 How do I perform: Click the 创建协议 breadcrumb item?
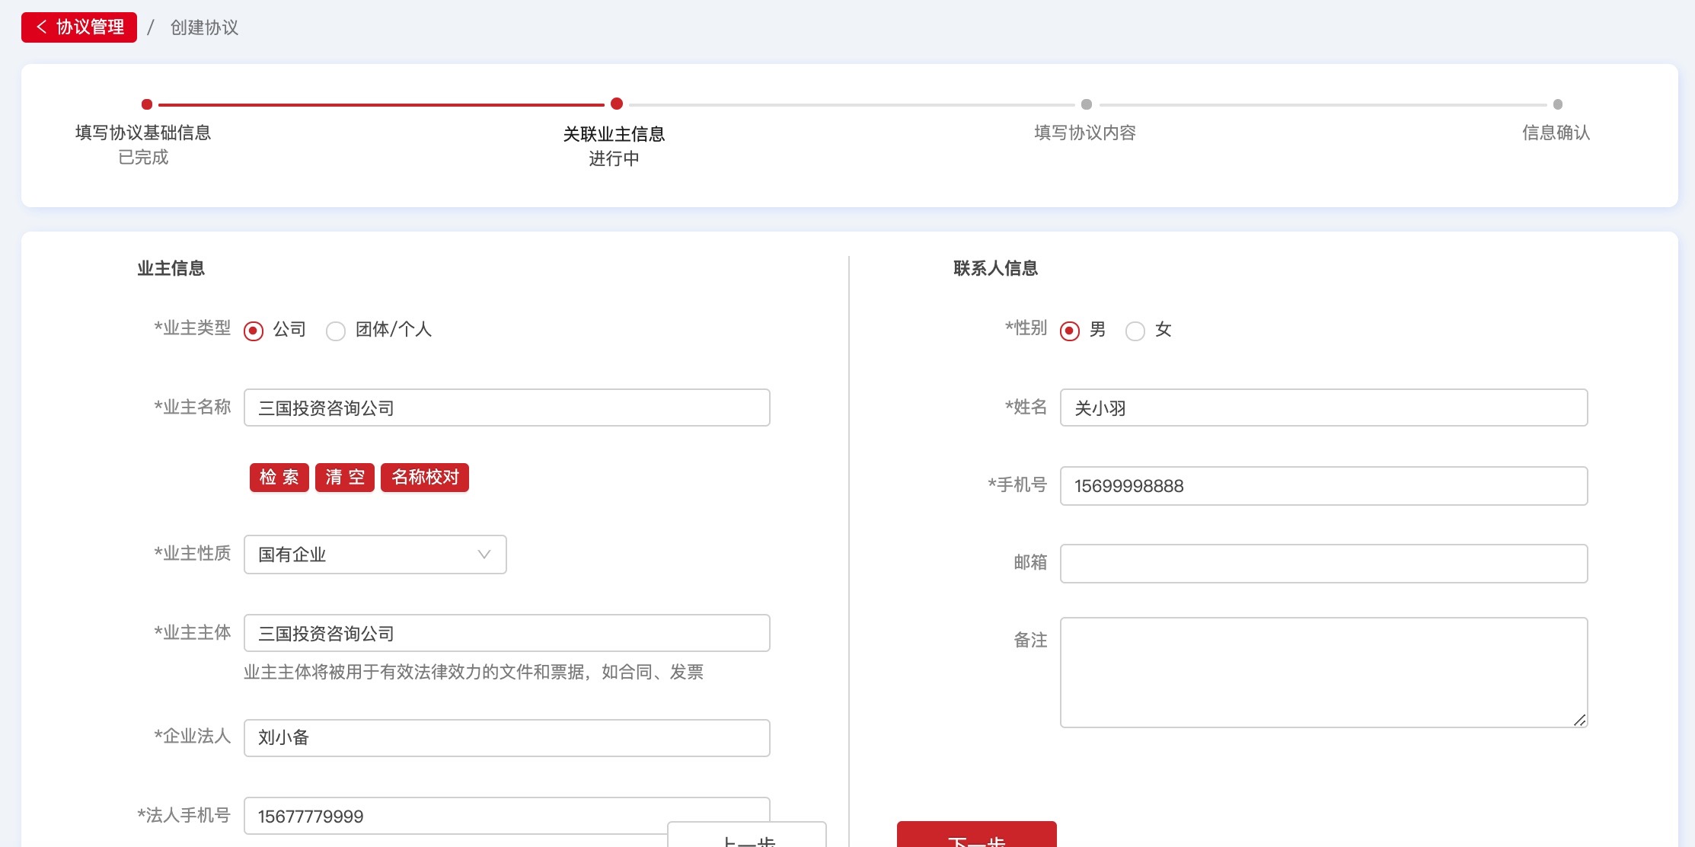(204, 27)
